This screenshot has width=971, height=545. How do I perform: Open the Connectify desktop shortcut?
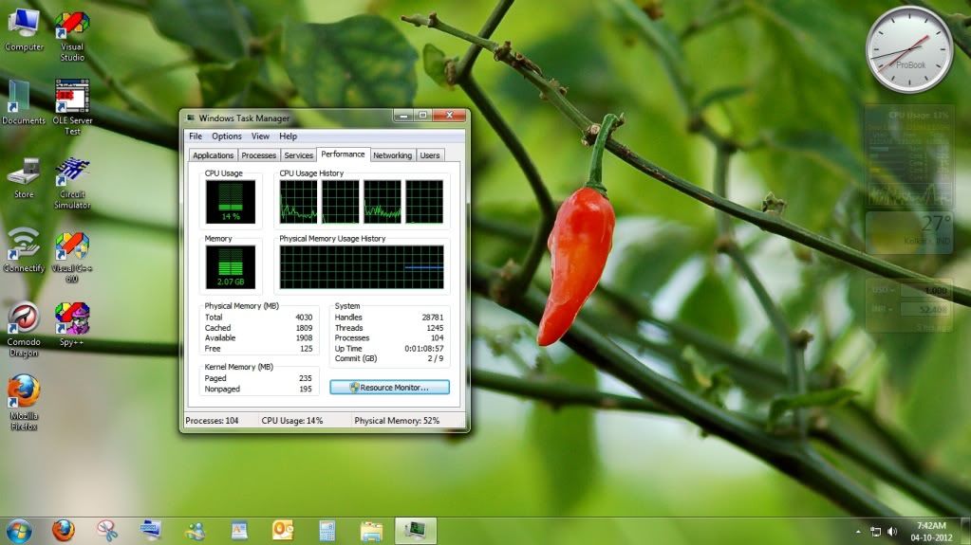click(24, 244)
